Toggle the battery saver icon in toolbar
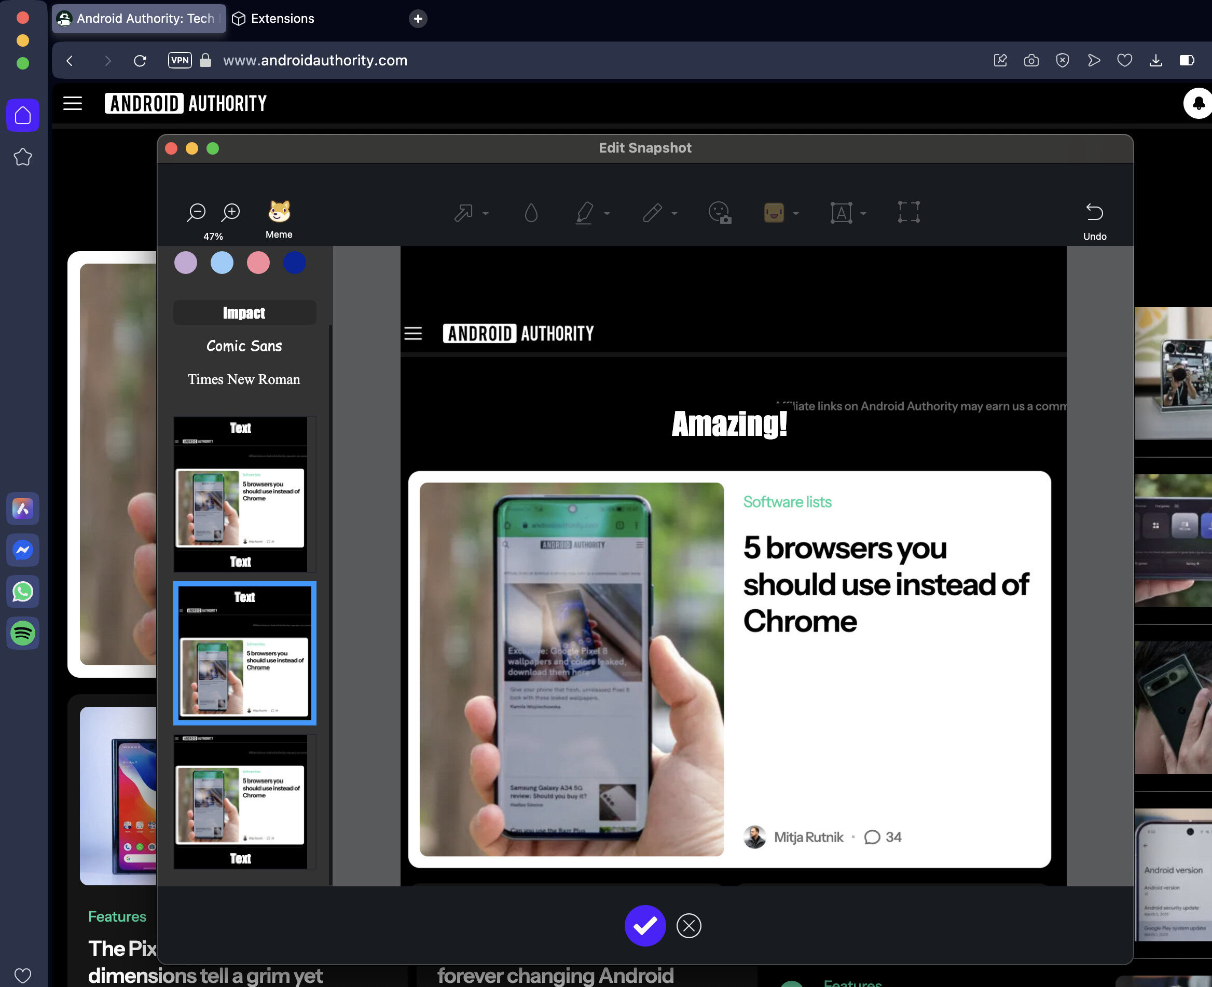Image resolution: width=1212 pixels, height=987 pixels. (1187, 60)
